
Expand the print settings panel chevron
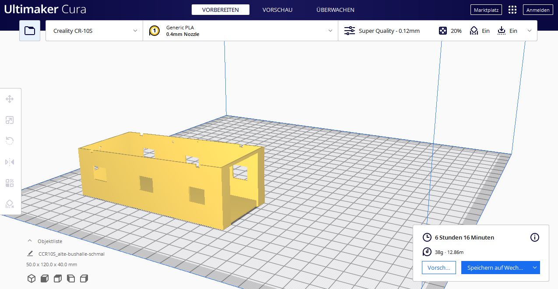530,31
